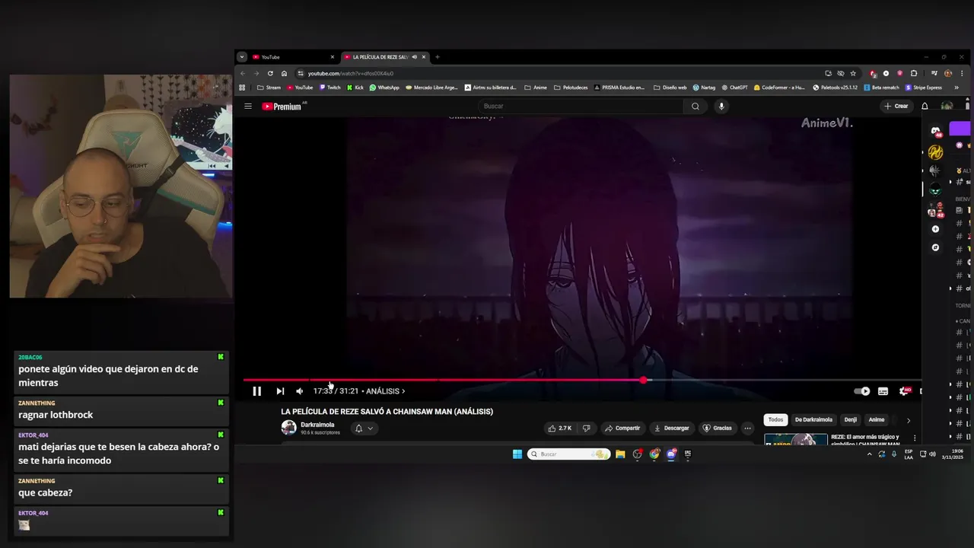Open more actions ellipsis under video
Viewport: 974px width, 548px height.
pos(747,429)
